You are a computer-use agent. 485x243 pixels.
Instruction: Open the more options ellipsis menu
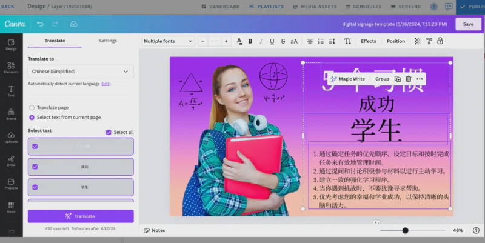[x=420, y=79]
